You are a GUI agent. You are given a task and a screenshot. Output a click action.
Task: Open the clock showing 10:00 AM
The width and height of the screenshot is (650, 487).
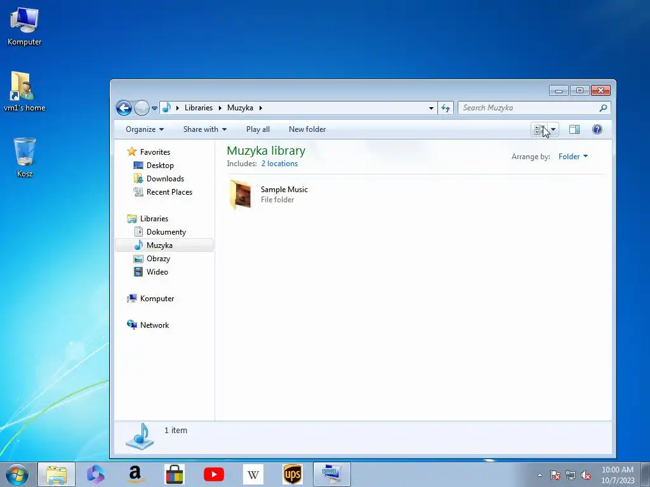[618, 474]
